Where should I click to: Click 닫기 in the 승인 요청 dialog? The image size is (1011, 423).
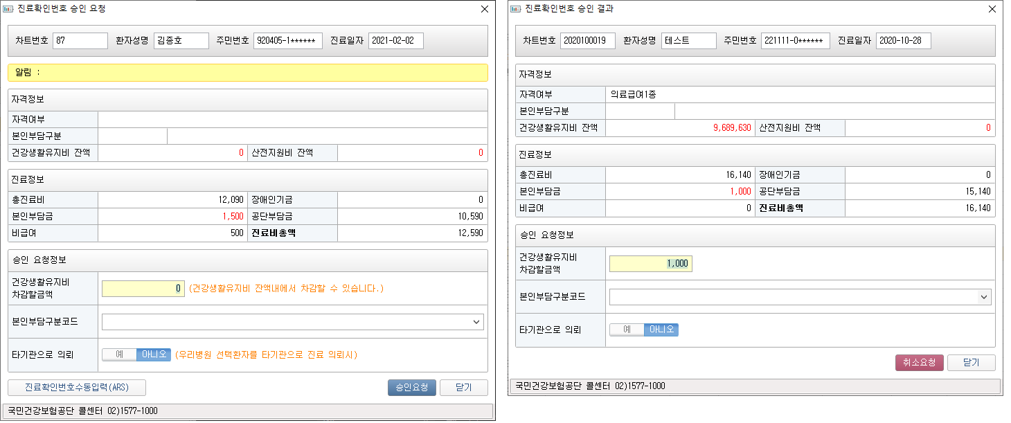click(x=464, y=387)
